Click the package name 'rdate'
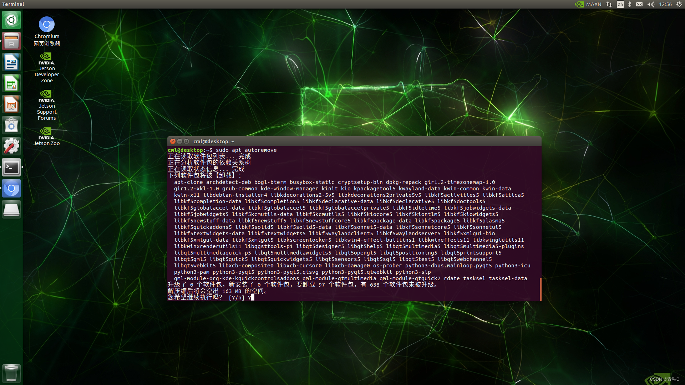This screenshot has width=685, height=385. pyautogui.click(x=452, y=278)
